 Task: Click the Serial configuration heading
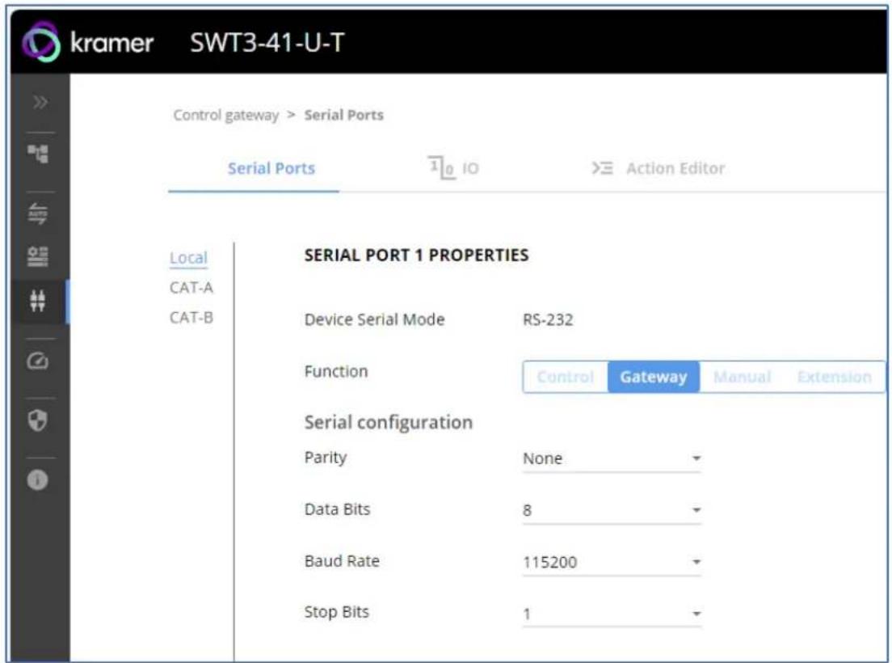389,422
